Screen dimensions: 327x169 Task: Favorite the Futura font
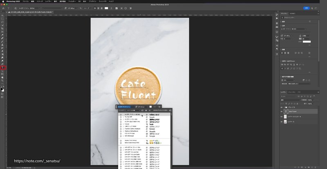pos(121,124)
